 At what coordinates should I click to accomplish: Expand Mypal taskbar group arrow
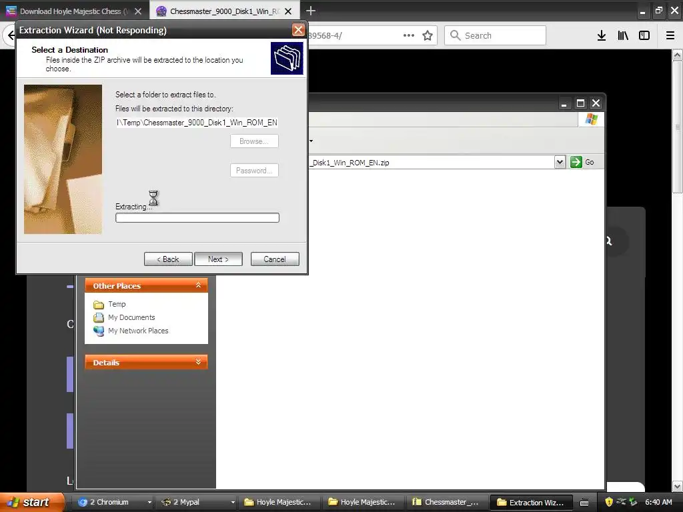pos(233,502)
